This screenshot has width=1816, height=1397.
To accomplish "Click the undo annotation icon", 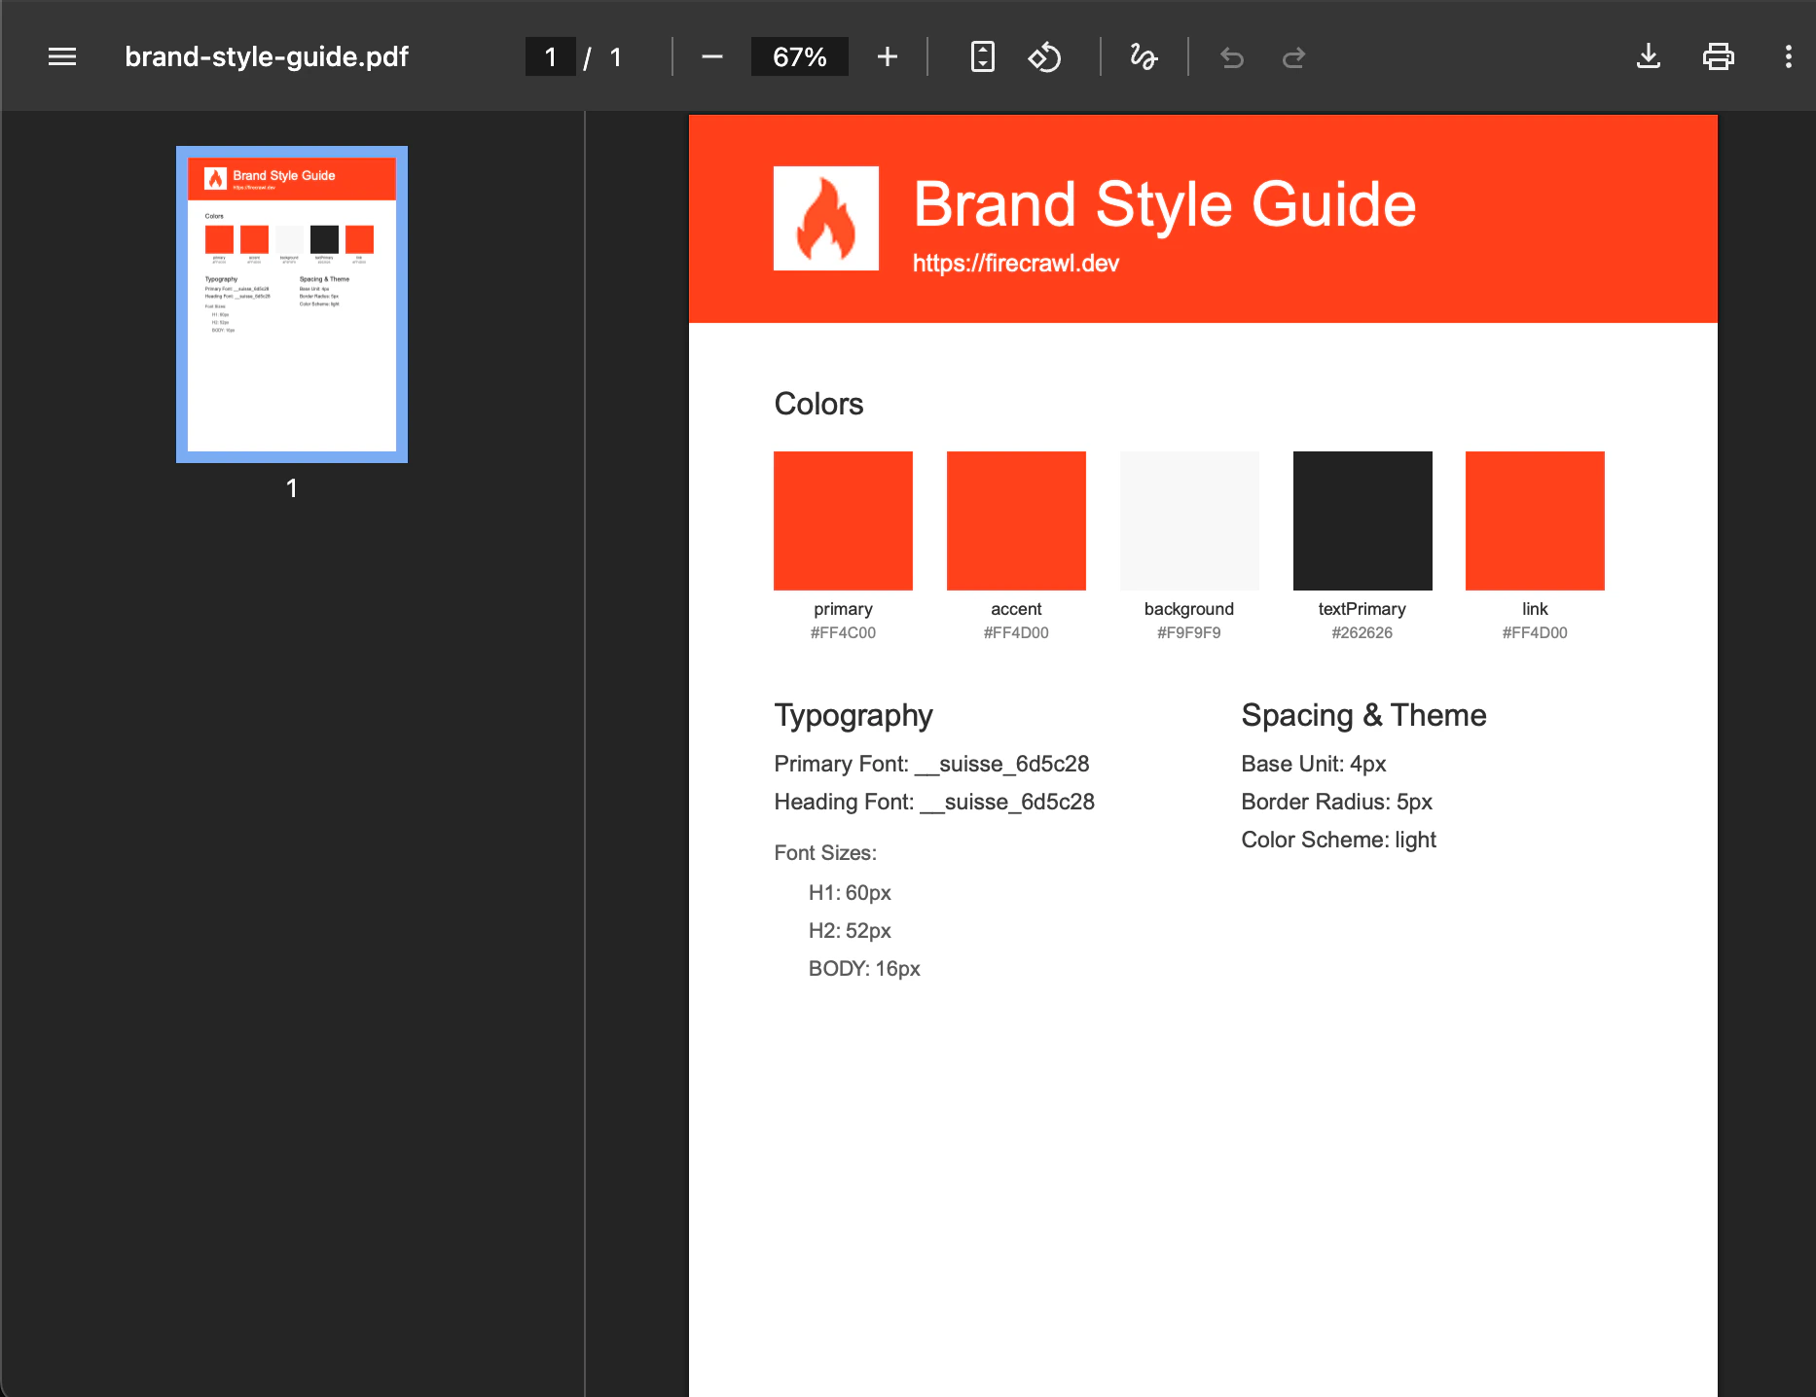I will coord(1233,56).
